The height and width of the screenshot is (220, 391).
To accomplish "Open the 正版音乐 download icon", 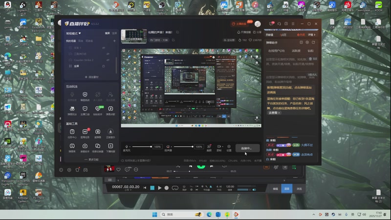I will pyautogui.click(x=110, y=132).
